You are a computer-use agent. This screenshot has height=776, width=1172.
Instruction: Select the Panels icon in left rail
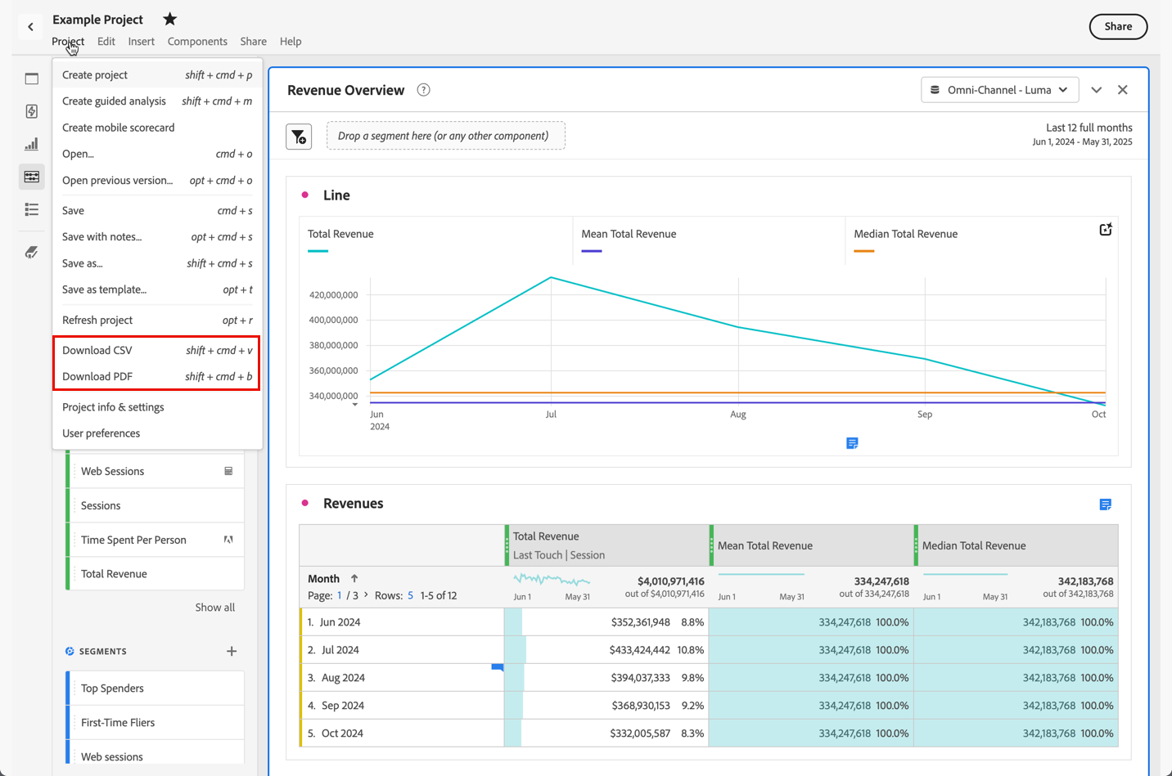32,79
